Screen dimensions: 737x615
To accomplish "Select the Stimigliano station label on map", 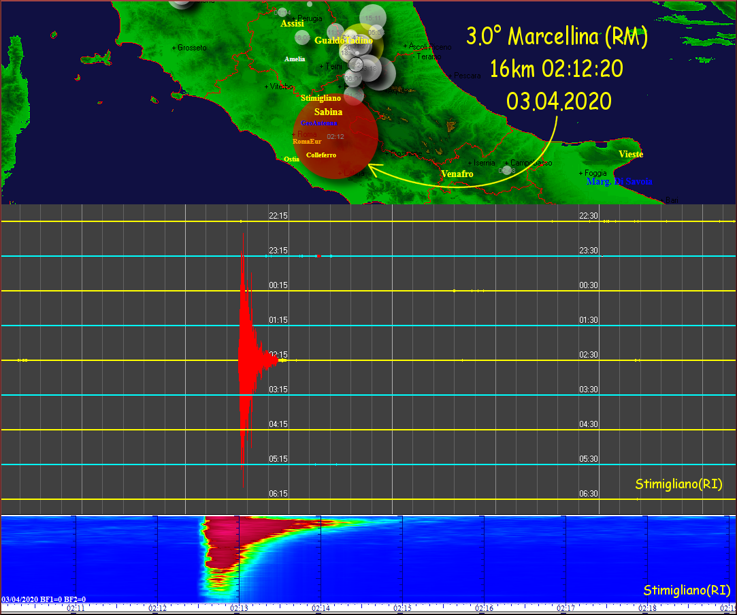I will pyautogui.click(x=321, y=98).
